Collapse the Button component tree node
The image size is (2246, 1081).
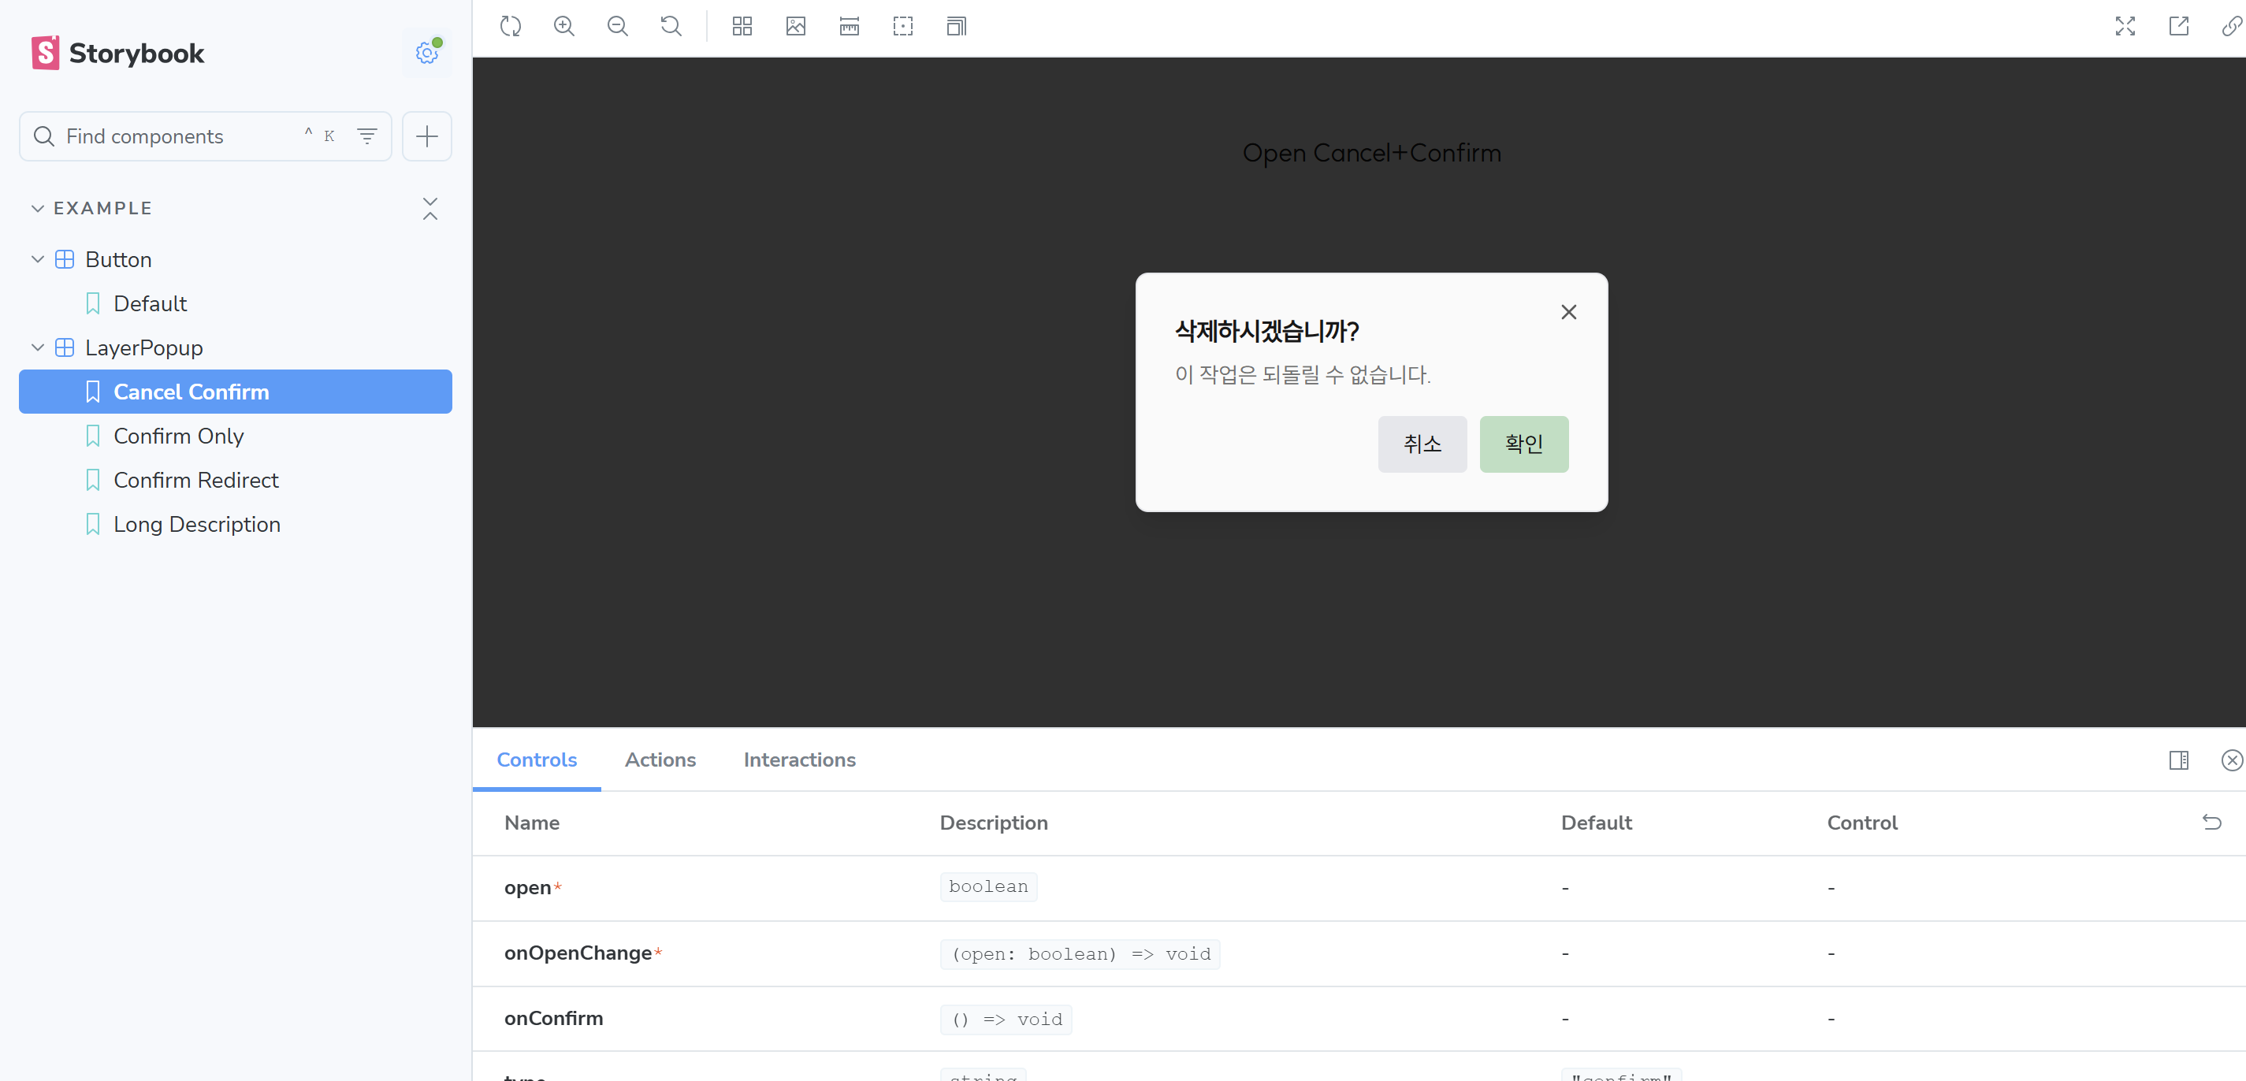[x=38, y=260]
